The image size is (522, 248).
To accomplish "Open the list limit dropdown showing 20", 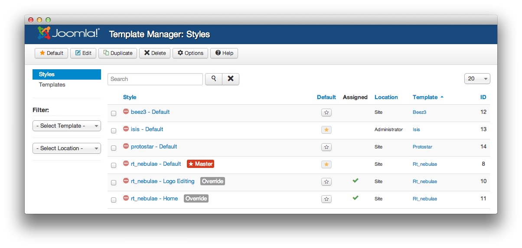I will tap(477, 79).
